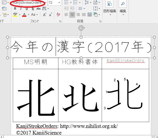This screenshot has height=138, width=158.
Task: Clear all formatting eraser icon
Action: pos(58,15)
